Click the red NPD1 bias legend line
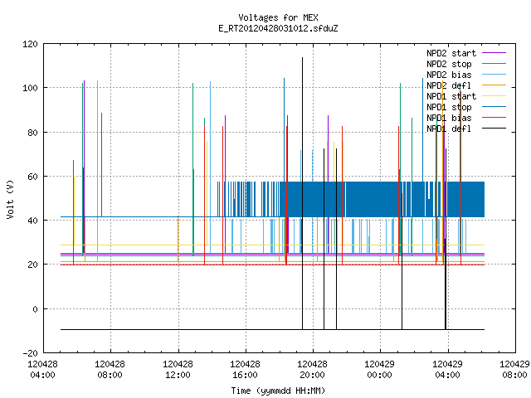 [494, 118]
